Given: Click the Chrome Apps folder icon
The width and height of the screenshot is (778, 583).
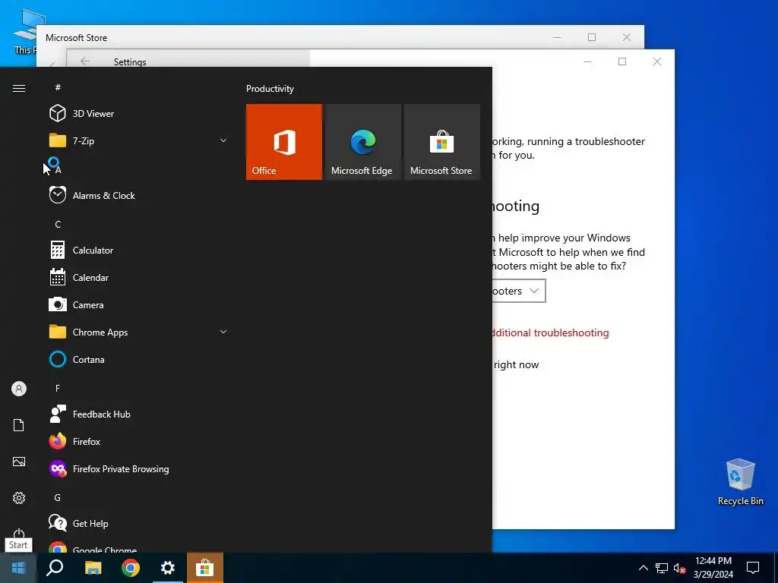Looking at the screenshot, I should pyautogui.click(x=58, y=332).
